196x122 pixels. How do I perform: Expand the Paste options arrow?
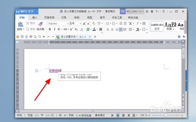pos(24,29)
